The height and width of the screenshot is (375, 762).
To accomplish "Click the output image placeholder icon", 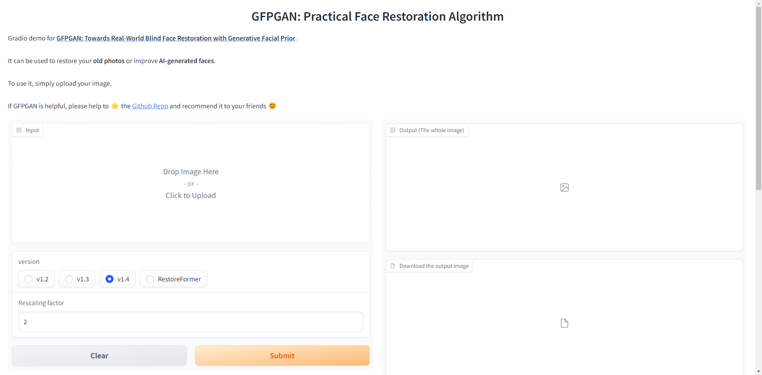I will [x=564, y=187].
